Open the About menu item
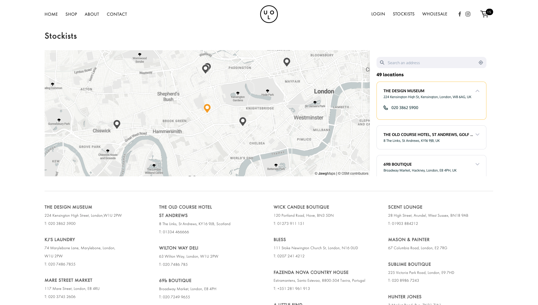The height and width of the screenshot is (305, 538). tap(92, 14)
